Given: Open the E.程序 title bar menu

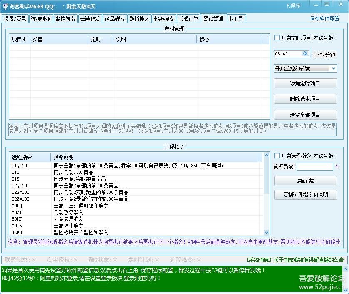Looking at the screenshot, I should point(293,5).
